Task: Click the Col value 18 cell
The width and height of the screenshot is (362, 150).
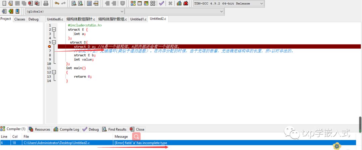Action: (x=14, y=143)
